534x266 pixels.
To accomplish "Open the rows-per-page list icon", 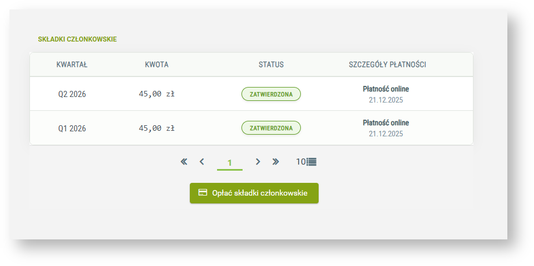I will (x=311, y=162).
